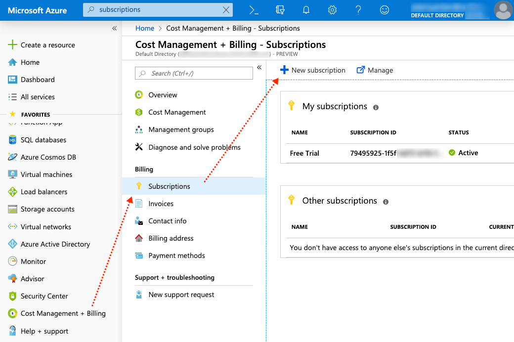Click the All services list icon

click(12, 97)
